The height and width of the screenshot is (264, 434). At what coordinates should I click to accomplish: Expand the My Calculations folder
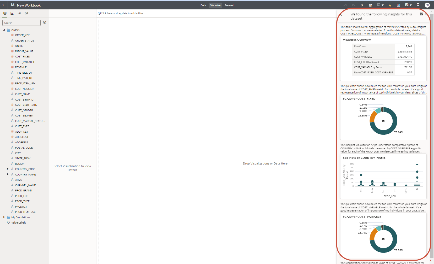[4, 217]
